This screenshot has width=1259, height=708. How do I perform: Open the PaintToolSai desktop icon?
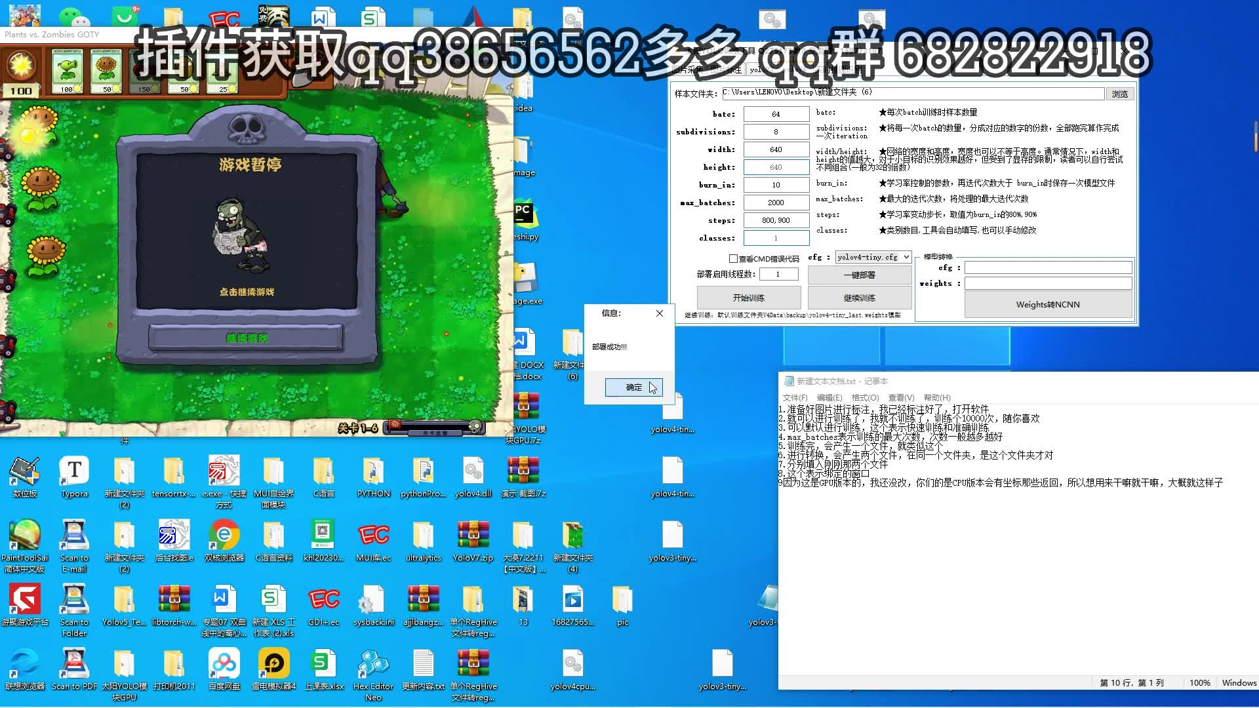click(24, 536)
